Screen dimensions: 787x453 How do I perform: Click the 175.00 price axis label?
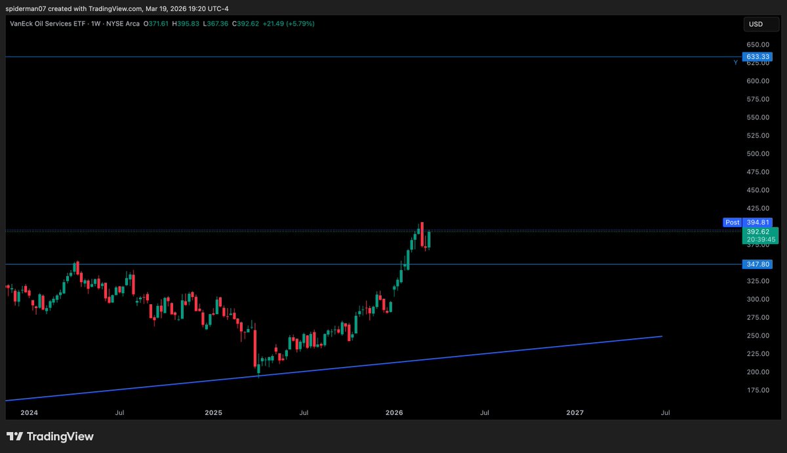tap(757, 390)
